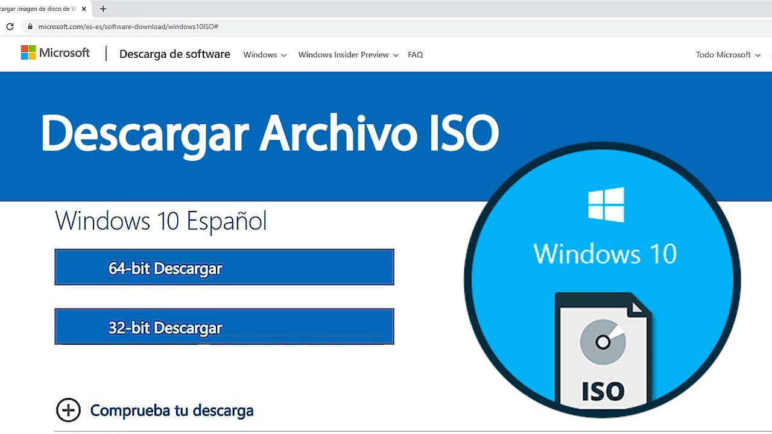This screenshot has width=772, height=434.
Task: Click the Windows 10 Español heading
Action: [161, 221]
